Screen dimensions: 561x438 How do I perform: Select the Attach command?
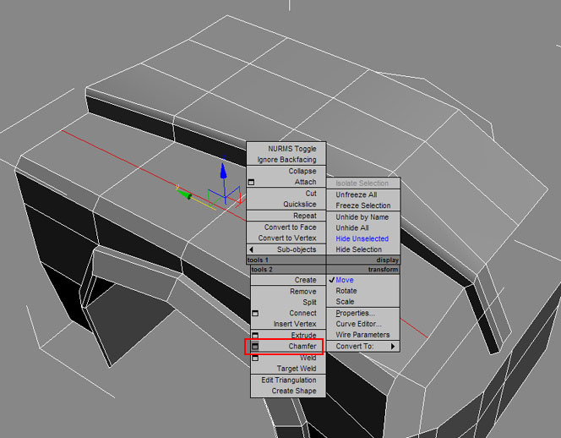click(305, 182)
